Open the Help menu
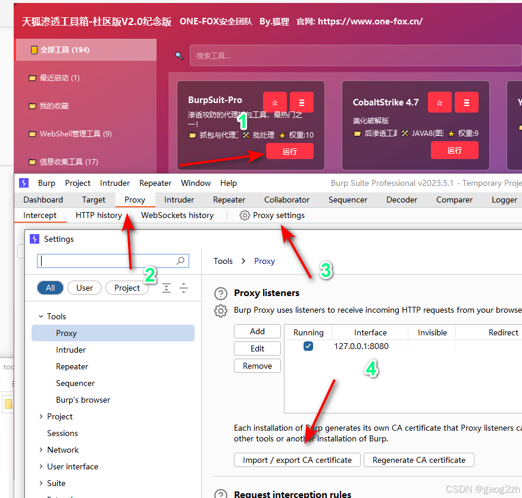This screenshot has width=522, height=498. (x=229, y=183)
